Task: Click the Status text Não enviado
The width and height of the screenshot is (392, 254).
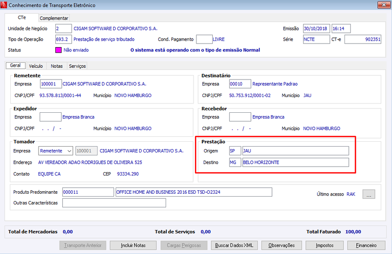Action: tap(76, 50)
